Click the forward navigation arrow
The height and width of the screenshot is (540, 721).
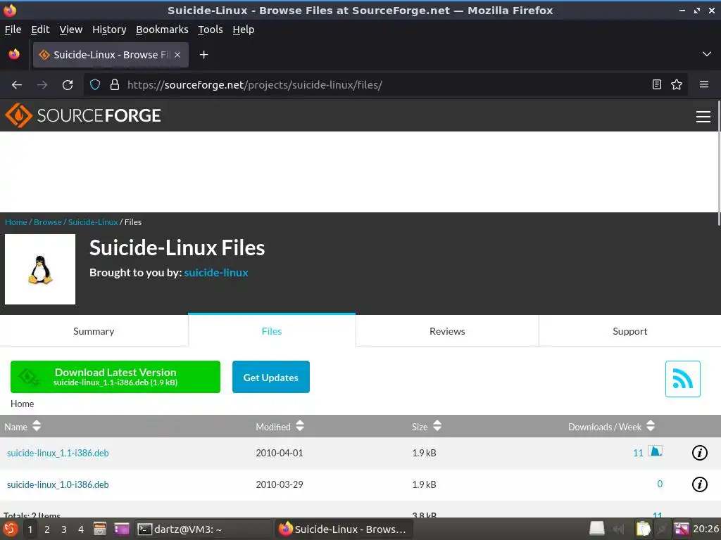42,84
